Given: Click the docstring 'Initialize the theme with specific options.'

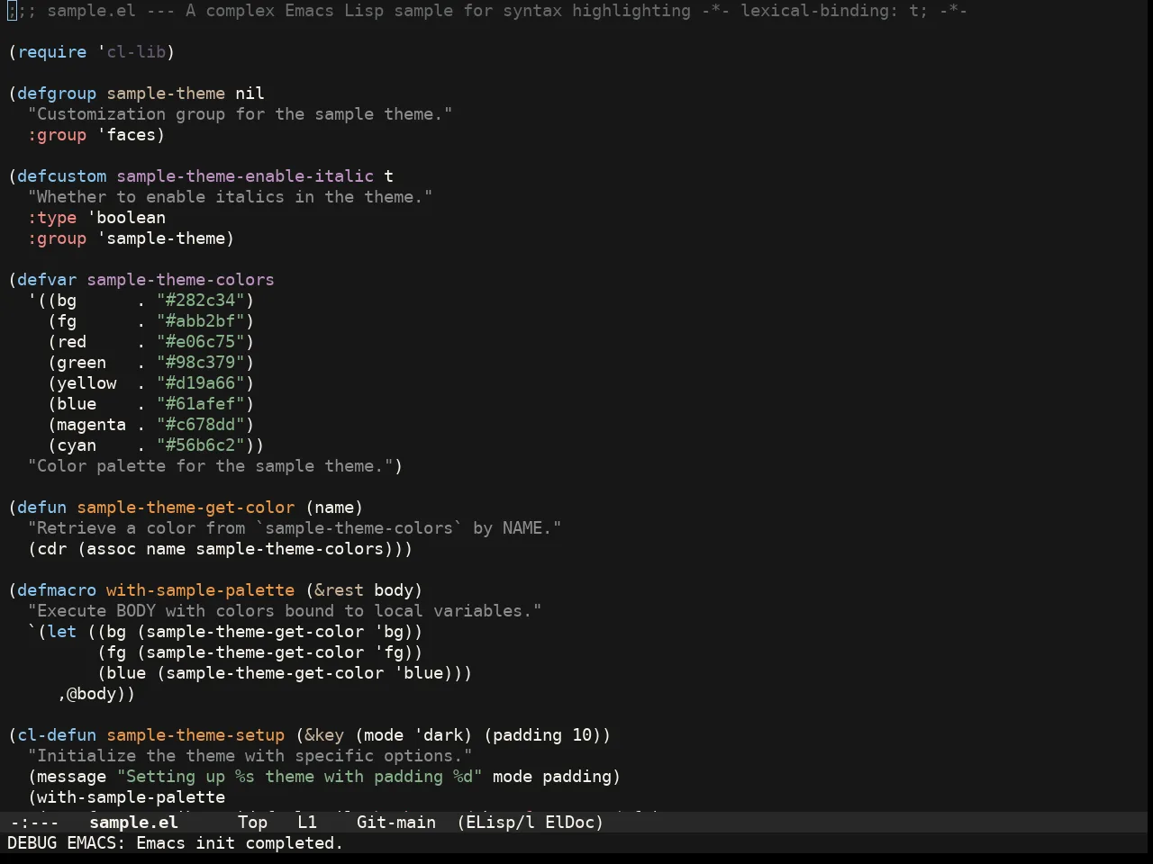Looking at the screenshot, I should pos(250,756).
